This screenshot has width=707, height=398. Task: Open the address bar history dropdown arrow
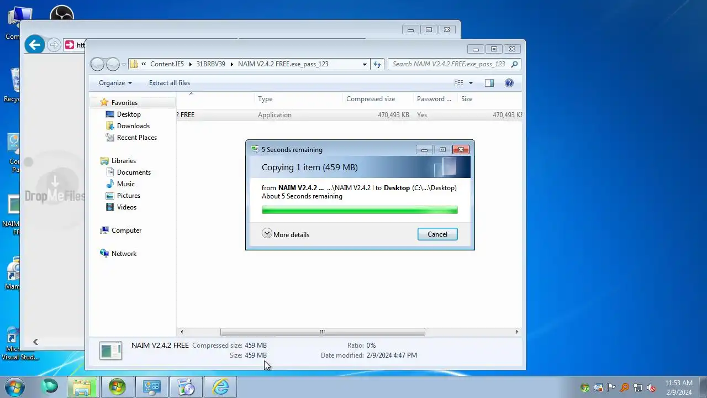point(365,64)
